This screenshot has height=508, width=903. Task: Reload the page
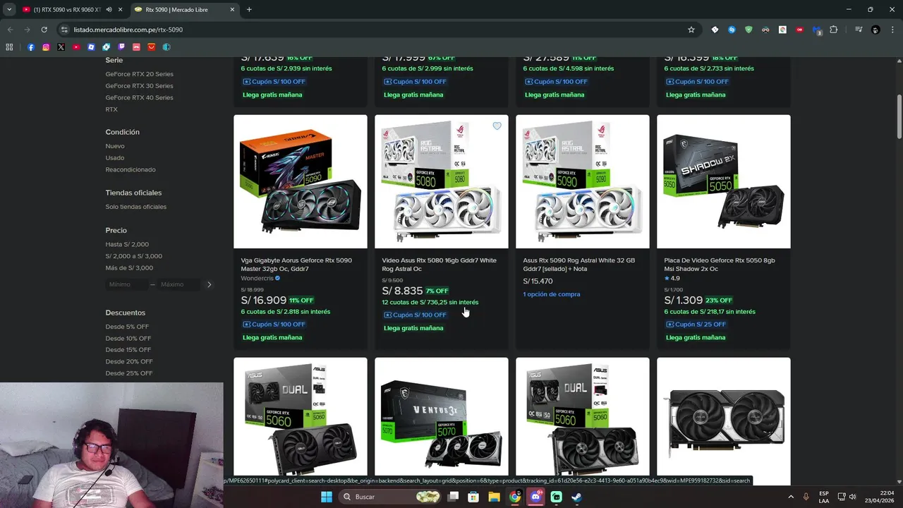(x=44, y=30)
